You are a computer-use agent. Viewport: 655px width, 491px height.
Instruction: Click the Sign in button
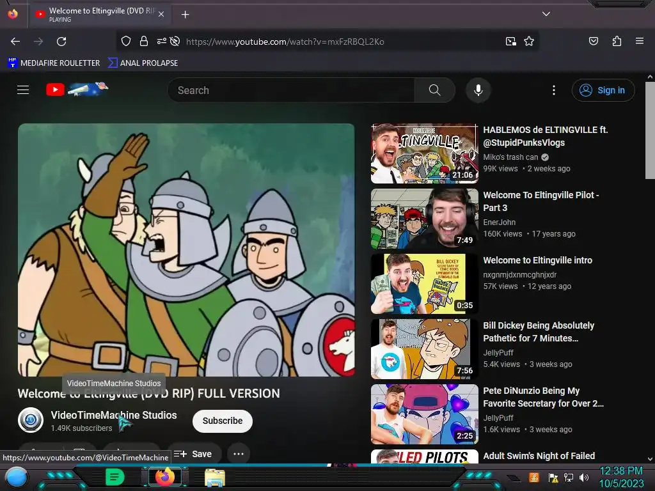pyautogui.click(x=603, y=90)
